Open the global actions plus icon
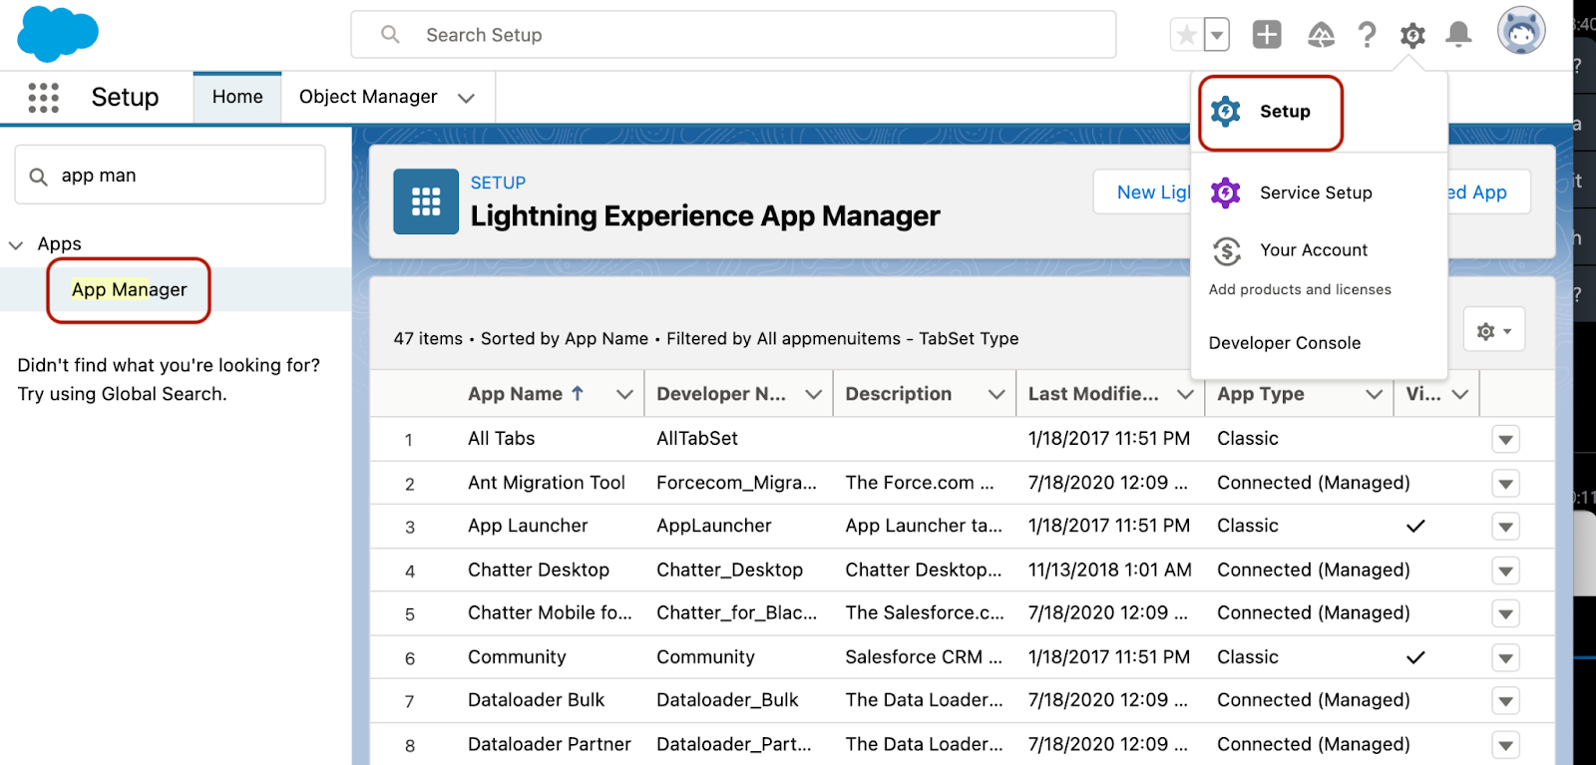Image resolution: width=1596 pixels, height=765 pixels. [1267, 35]
